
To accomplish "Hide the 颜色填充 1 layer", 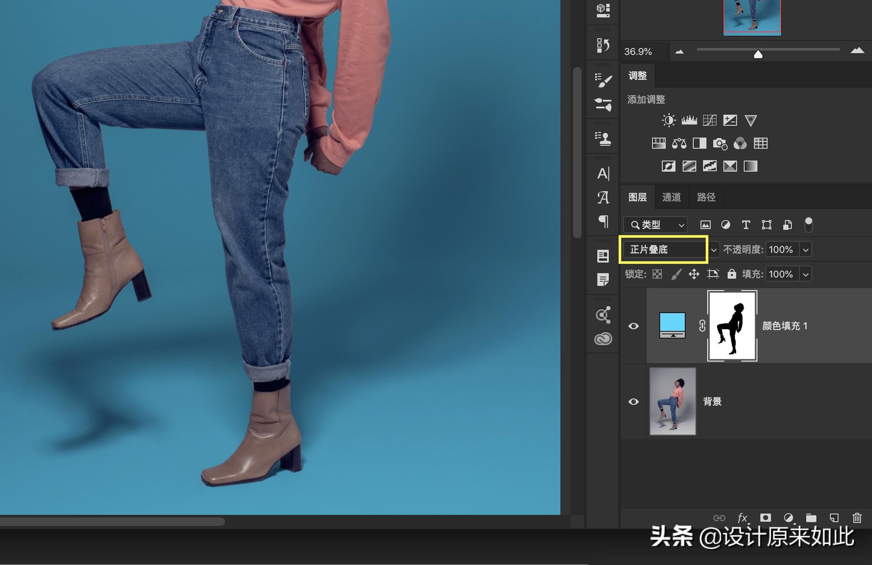I will point(633,326).
